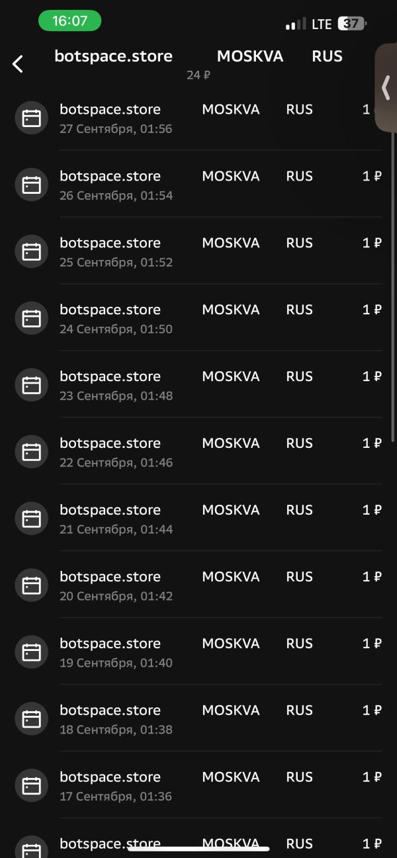The width and height of the screenshot is (397, 858).
Task: Tap calendar icon for 26 Сентября transaction
Action: coord(32,185)
